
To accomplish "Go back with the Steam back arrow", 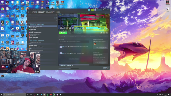I will coord(29,12).
